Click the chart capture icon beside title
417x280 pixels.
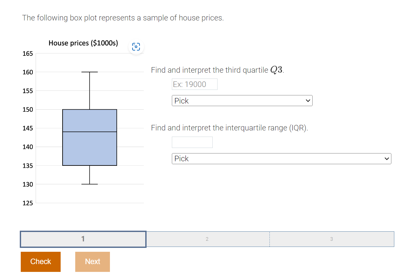point(136,47)
